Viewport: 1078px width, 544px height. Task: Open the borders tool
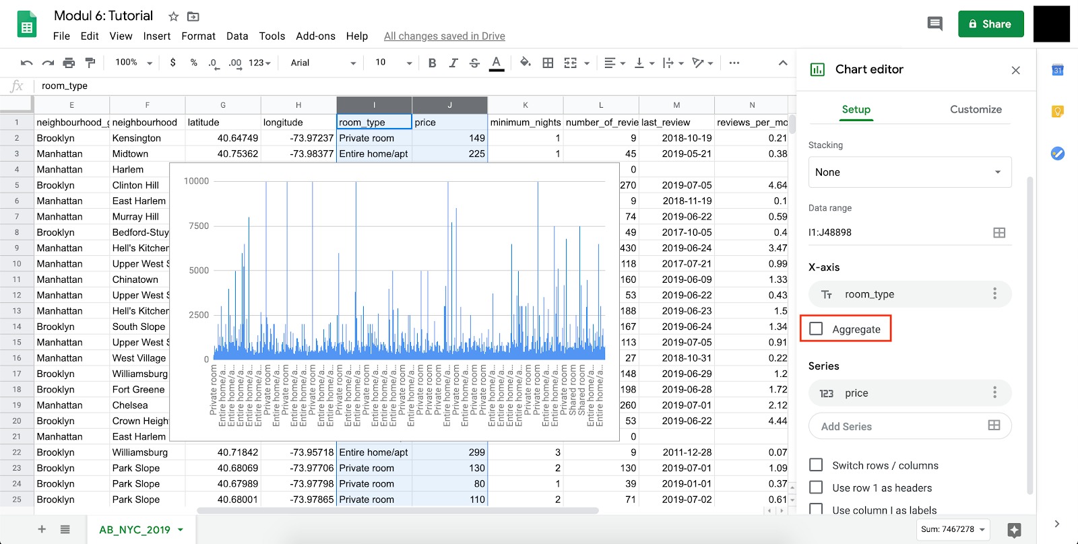[548, 63]
